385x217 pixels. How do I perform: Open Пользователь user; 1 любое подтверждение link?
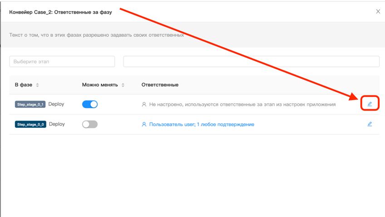(202, 125)
